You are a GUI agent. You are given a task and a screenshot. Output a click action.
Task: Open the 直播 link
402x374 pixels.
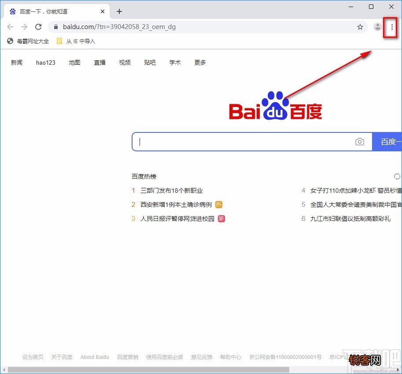(x=100, y=62)
